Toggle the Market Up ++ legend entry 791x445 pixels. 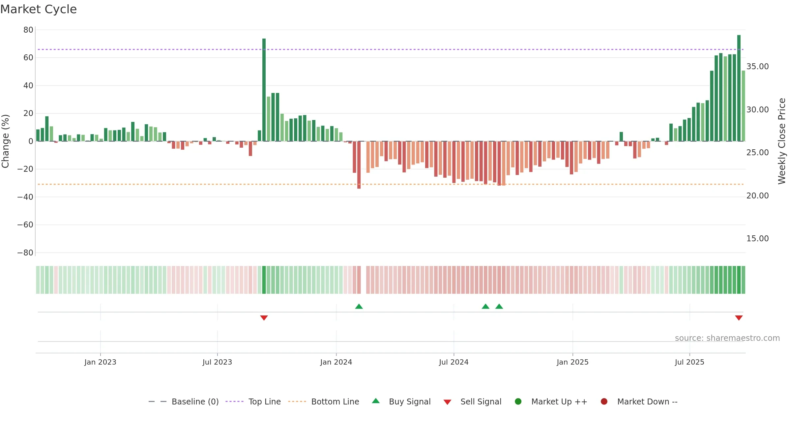[x=551, y=401]
